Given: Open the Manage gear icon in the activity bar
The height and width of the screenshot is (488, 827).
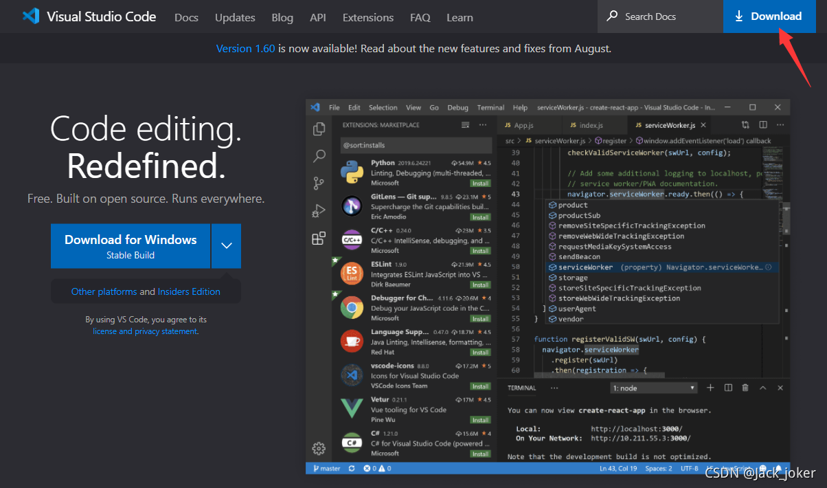Looking at the screenshot, I should 319,449.
